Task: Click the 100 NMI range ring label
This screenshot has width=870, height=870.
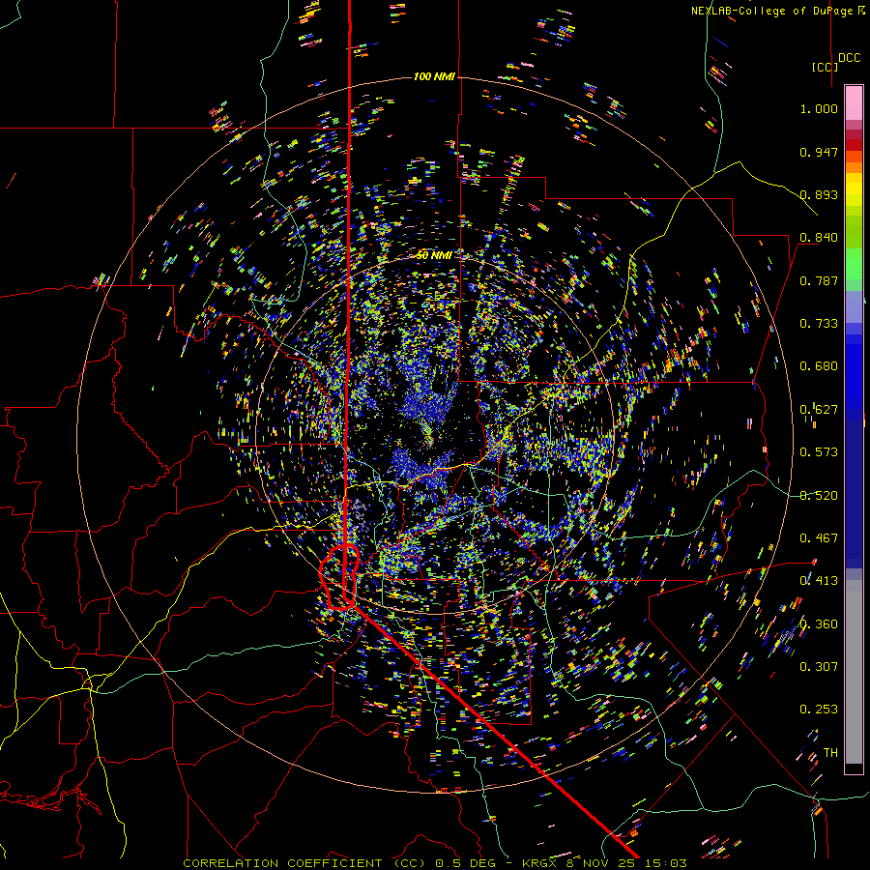Action: click(434, 76)
